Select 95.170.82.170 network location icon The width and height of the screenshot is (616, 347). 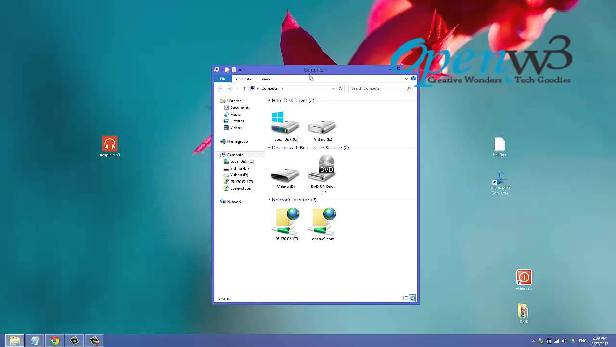pos(286,224)
